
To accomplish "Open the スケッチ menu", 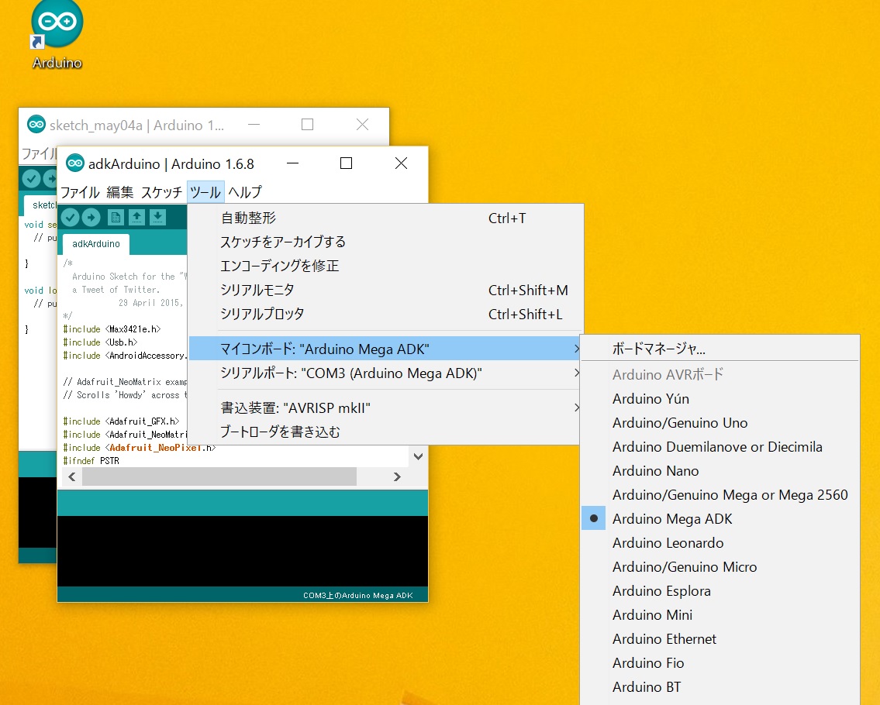I will click(x=162, y=192).
